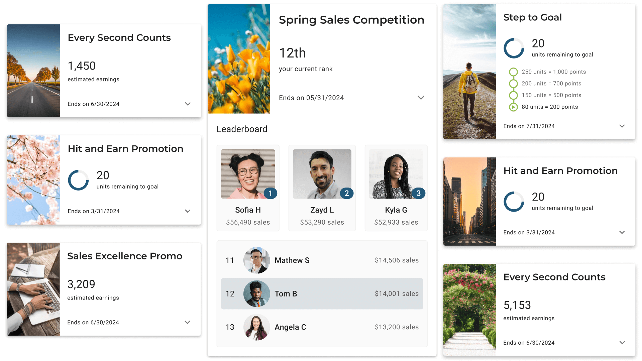Click the rank 1 badge on Sofia H

coord(270,193)
